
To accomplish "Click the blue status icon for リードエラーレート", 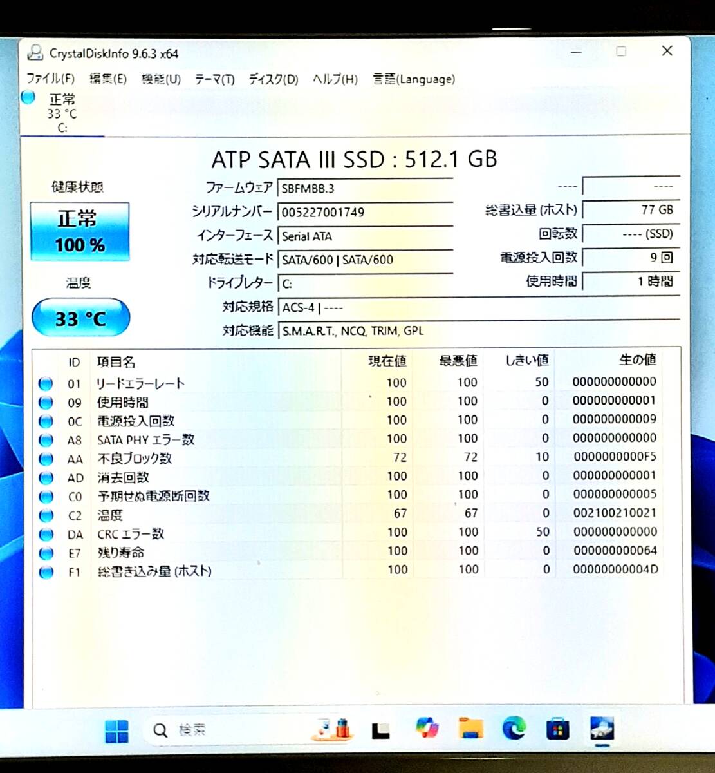I will coord(46,384).
